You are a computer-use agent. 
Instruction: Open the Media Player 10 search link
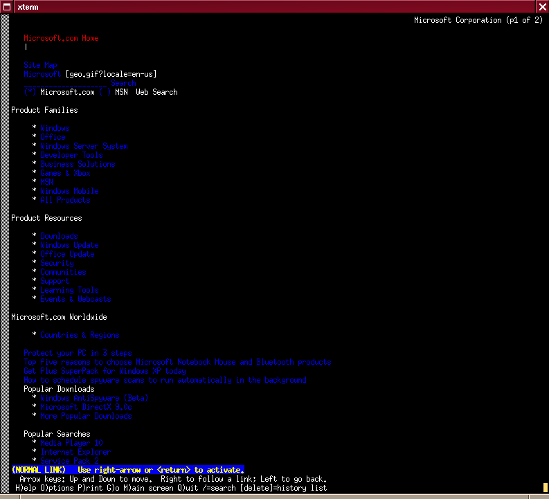click(x=71, y=443)
